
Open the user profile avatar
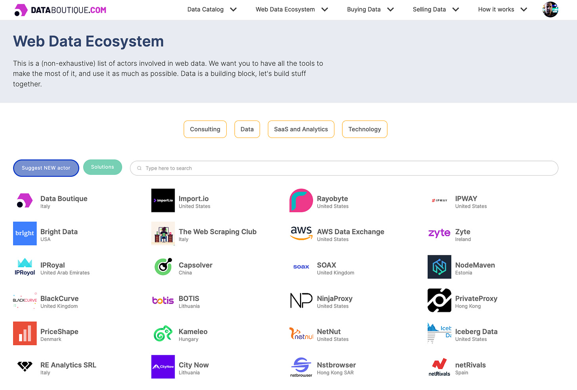[x=550, y=10]
